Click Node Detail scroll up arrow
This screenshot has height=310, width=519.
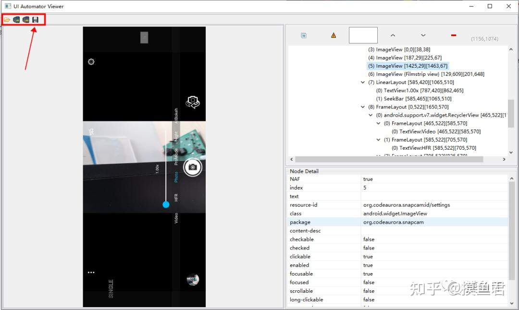512,179
